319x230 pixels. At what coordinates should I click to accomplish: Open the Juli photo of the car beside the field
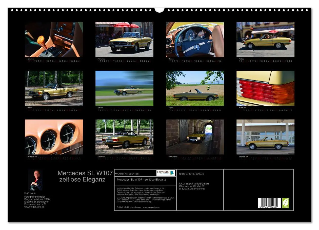click(195, 88)
